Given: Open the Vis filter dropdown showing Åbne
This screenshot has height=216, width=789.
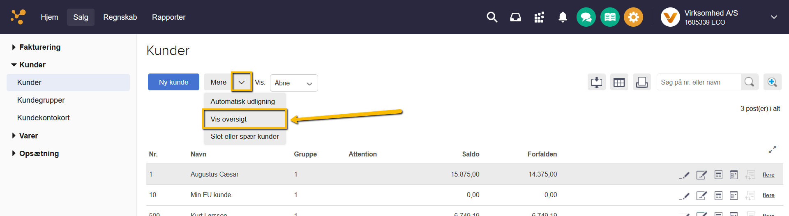Looking at the screenshot, I should point(294,83).
